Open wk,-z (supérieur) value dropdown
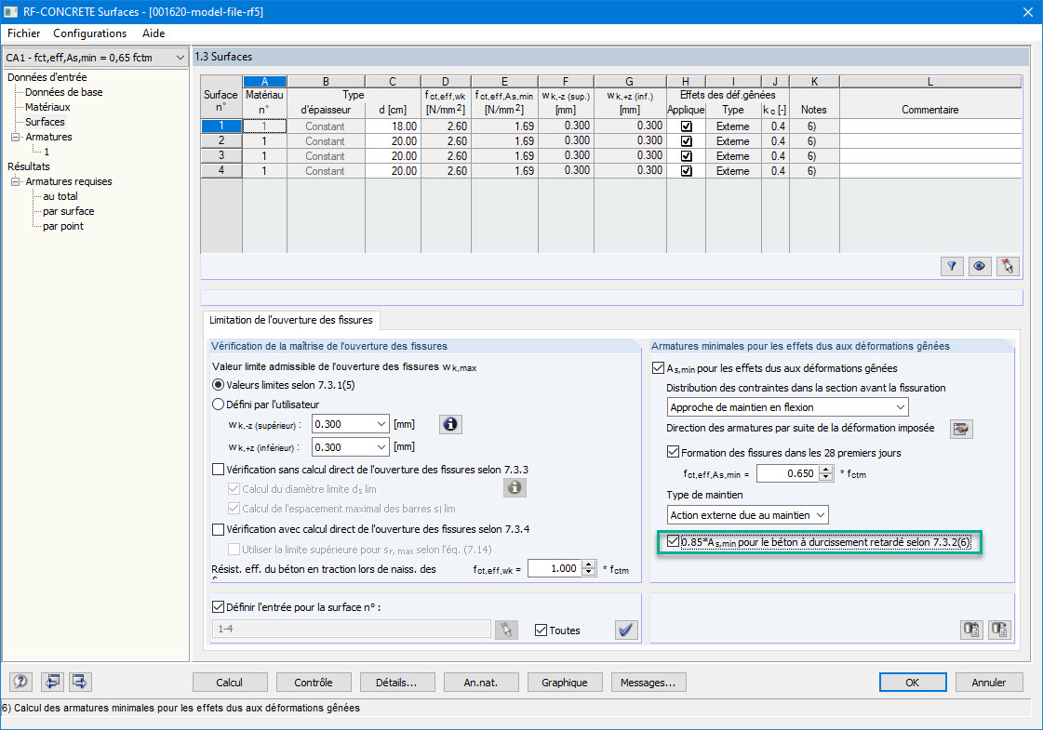 click(x=381, y=424)
